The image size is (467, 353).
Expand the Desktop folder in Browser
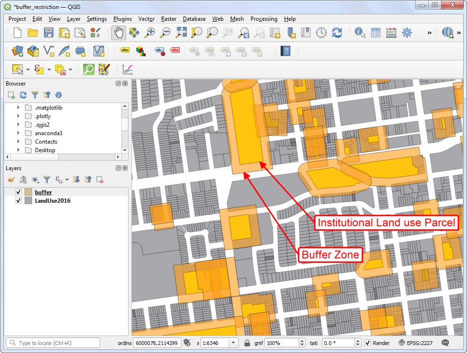click(18, 150)
